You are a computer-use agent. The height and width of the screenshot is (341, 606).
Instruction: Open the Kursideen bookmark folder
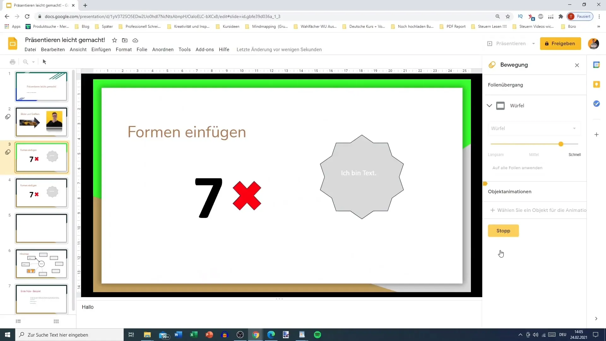coord(228,27)
